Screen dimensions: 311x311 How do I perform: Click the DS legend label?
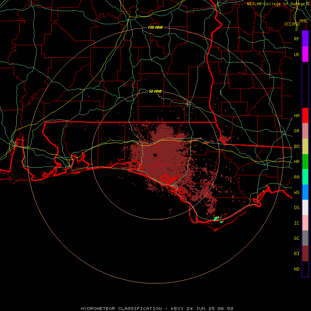(x=296, y=208)
